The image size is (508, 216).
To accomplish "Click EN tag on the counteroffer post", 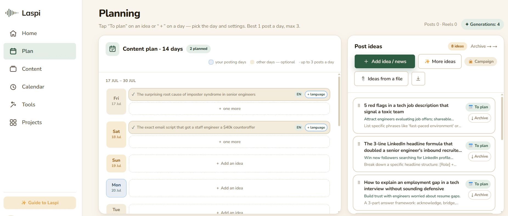I will 299,127.
